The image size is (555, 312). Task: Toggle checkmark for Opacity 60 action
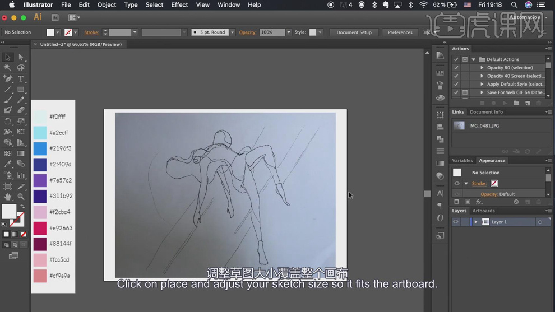[456, 68]
